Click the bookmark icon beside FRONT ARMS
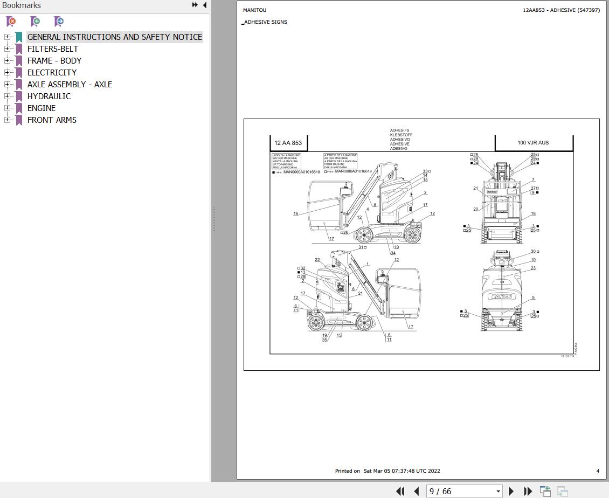 (x=19, y=120)
